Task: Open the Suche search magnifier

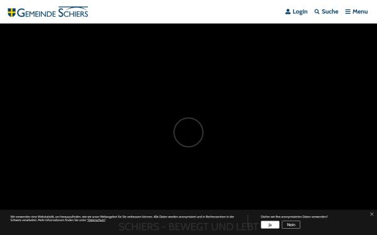Action: [317, 11]
